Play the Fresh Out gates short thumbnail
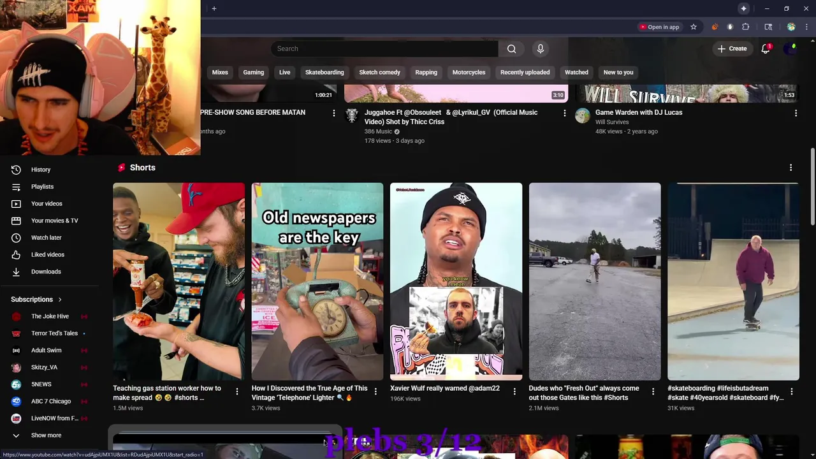Screen dimensions: 816x459 click(x=595, y=281)
